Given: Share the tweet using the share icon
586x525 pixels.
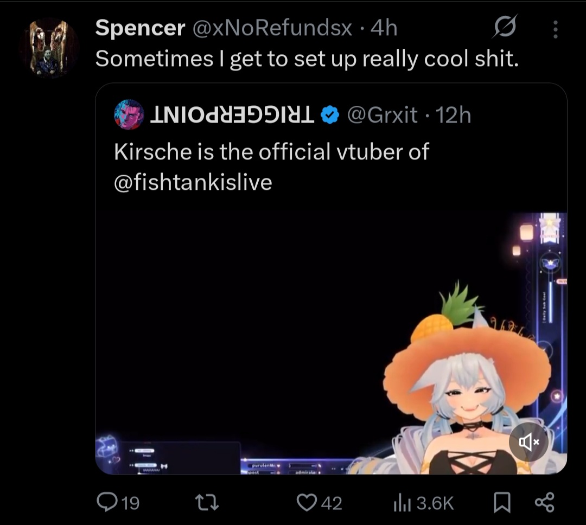Looking at the screenshot, I should point(544,502).
